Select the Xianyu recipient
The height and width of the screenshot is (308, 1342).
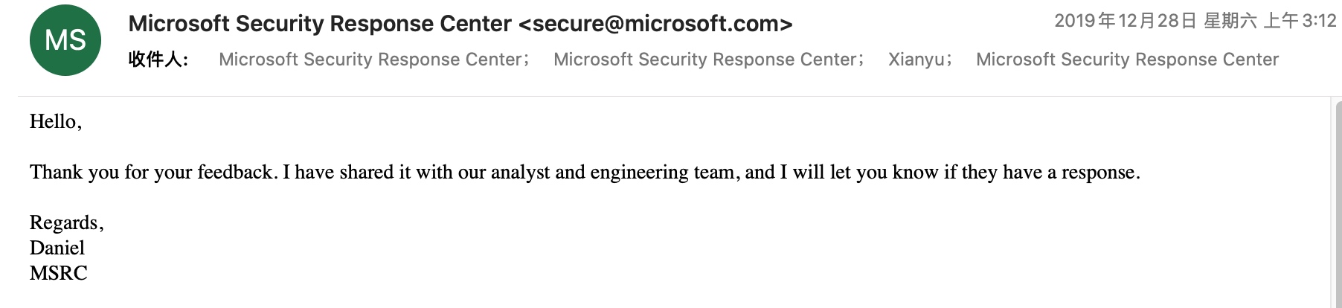916,60
